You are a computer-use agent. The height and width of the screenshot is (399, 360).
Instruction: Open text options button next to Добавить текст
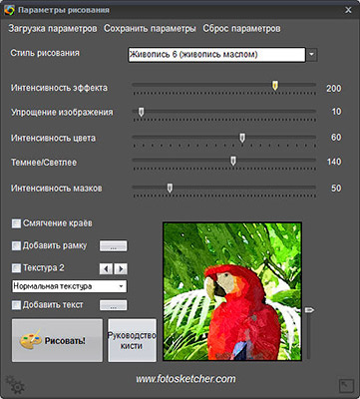114,305
